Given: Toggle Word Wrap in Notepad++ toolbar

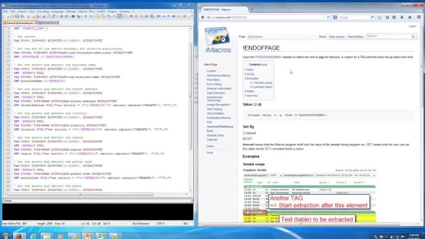Looking at the screenshot, I should [109, 16].
